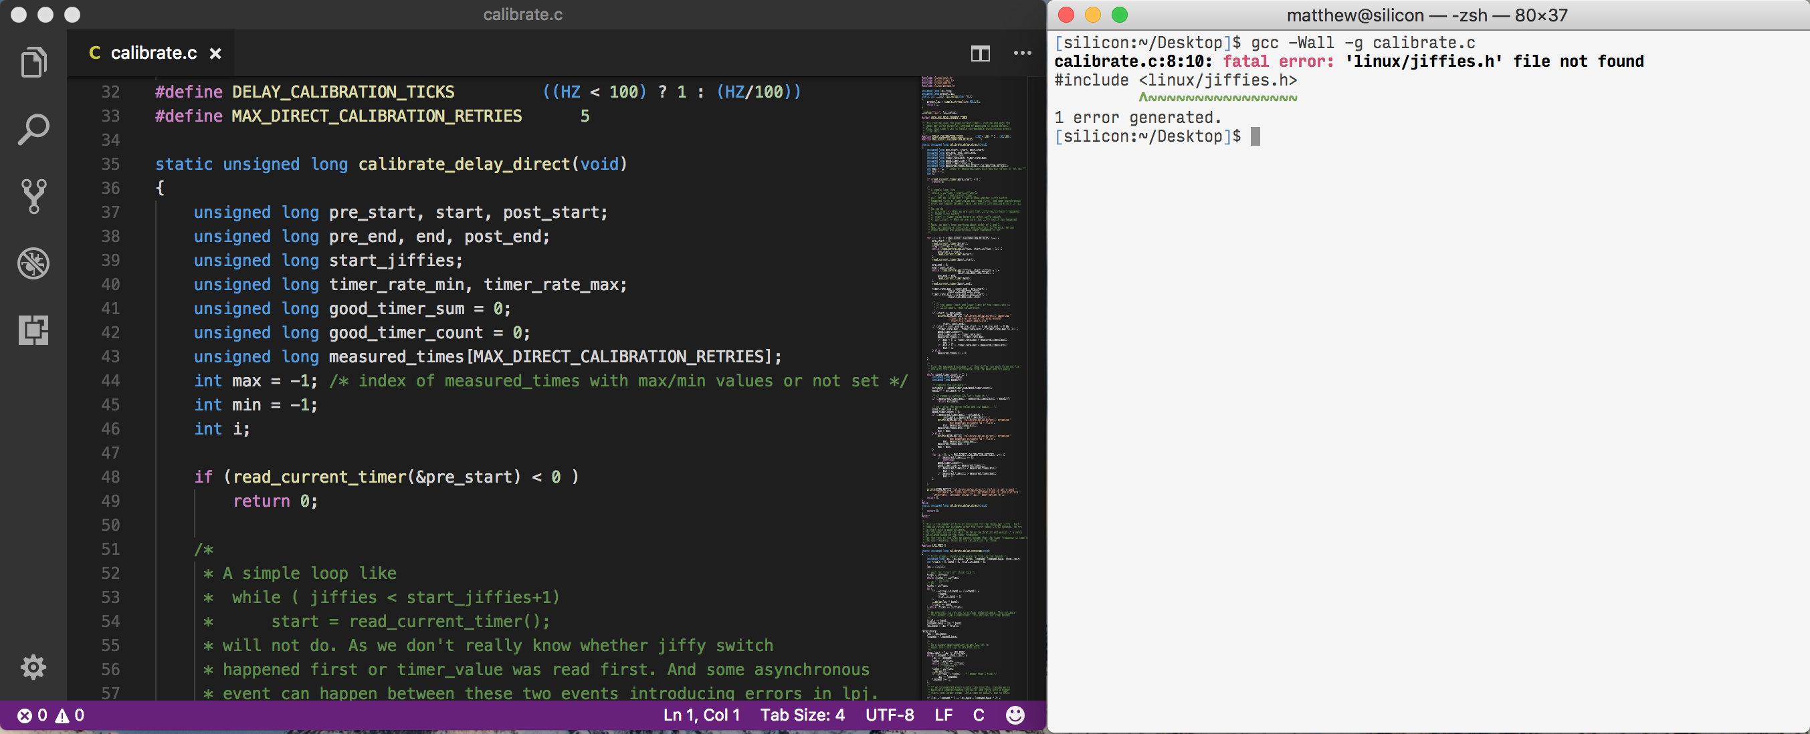Click MAX_DIRECT_CALIBRATION_RETRIES on the #define line

(377, 116)
